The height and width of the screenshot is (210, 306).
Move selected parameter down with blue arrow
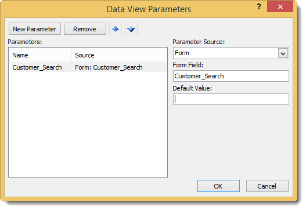131,29
